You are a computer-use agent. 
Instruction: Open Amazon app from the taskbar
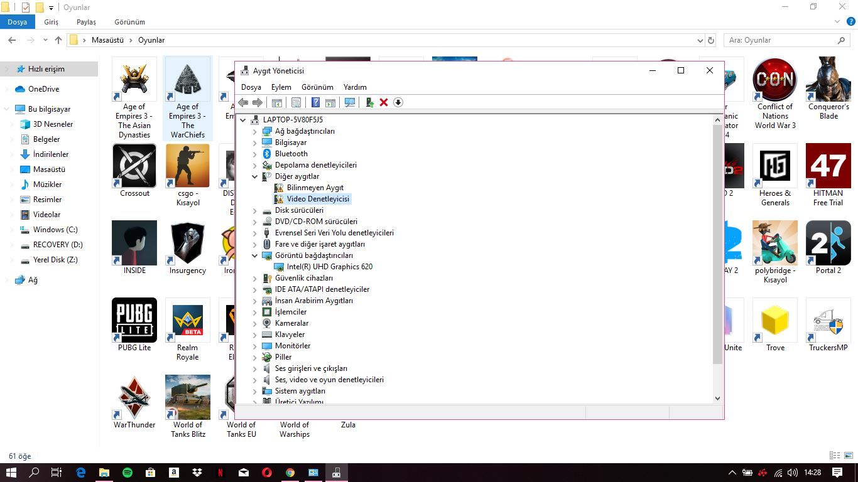tap(174, 473)
